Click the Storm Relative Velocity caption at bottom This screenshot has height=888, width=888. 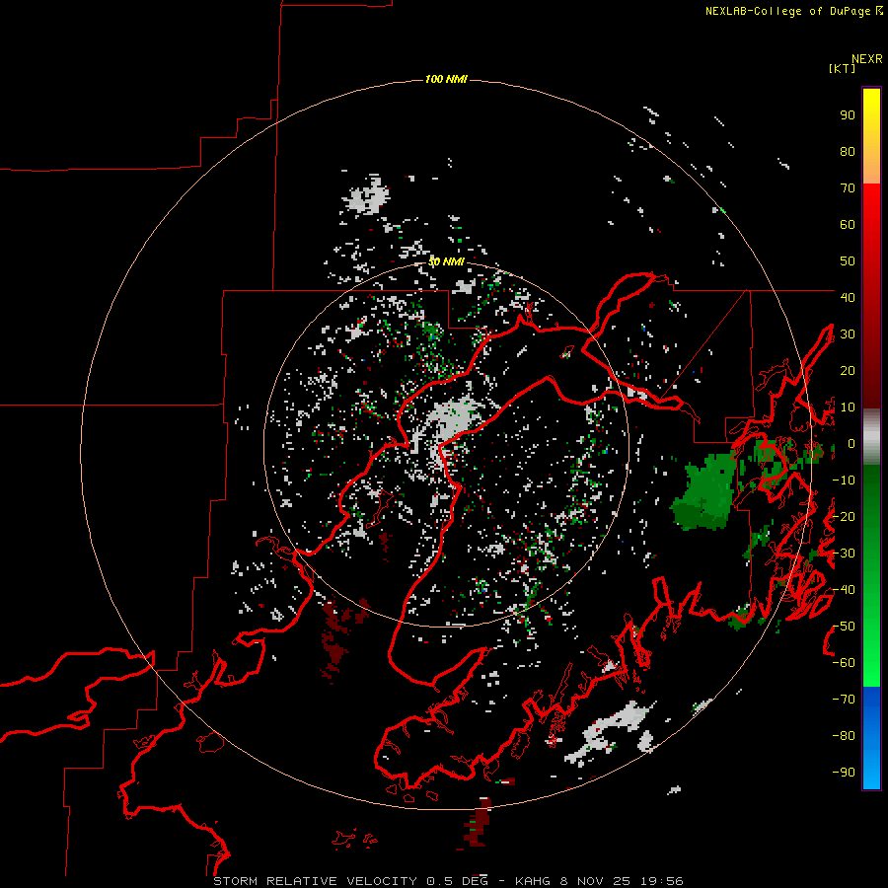click(x=448, y=881)
